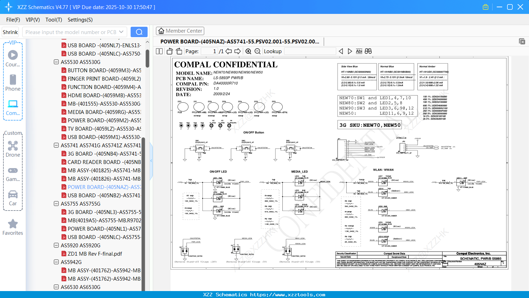Open PDF icon for ZD1 MB Rev F-final.pdf

tap(64, 254)
